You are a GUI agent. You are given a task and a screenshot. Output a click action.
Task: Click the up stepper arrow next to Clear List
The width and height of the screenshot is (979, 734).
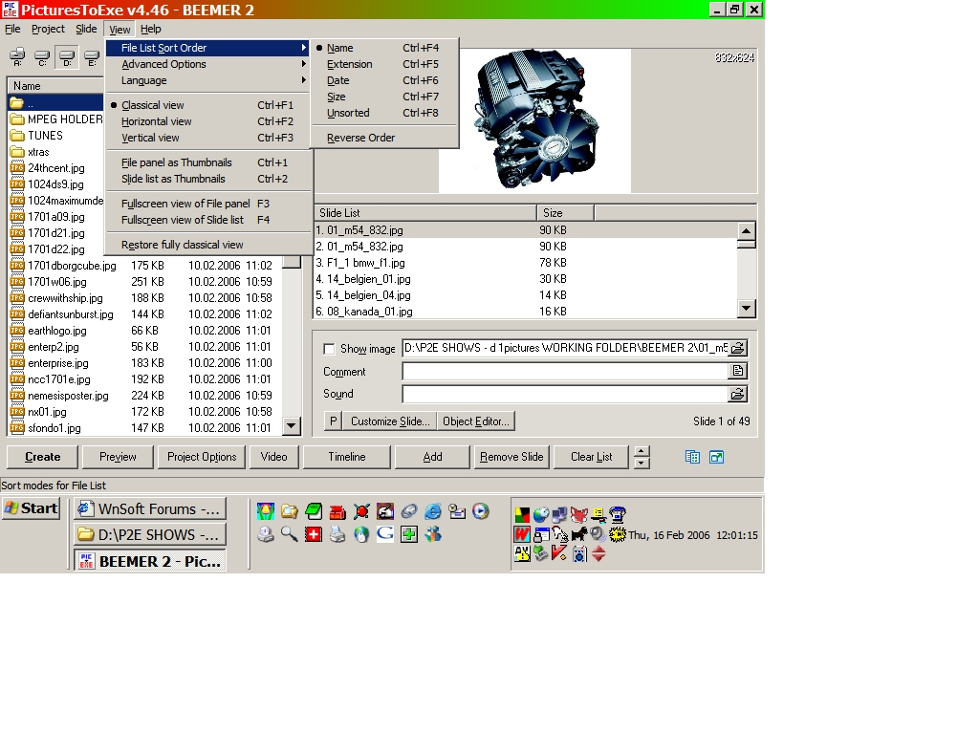tap(642, 451)
